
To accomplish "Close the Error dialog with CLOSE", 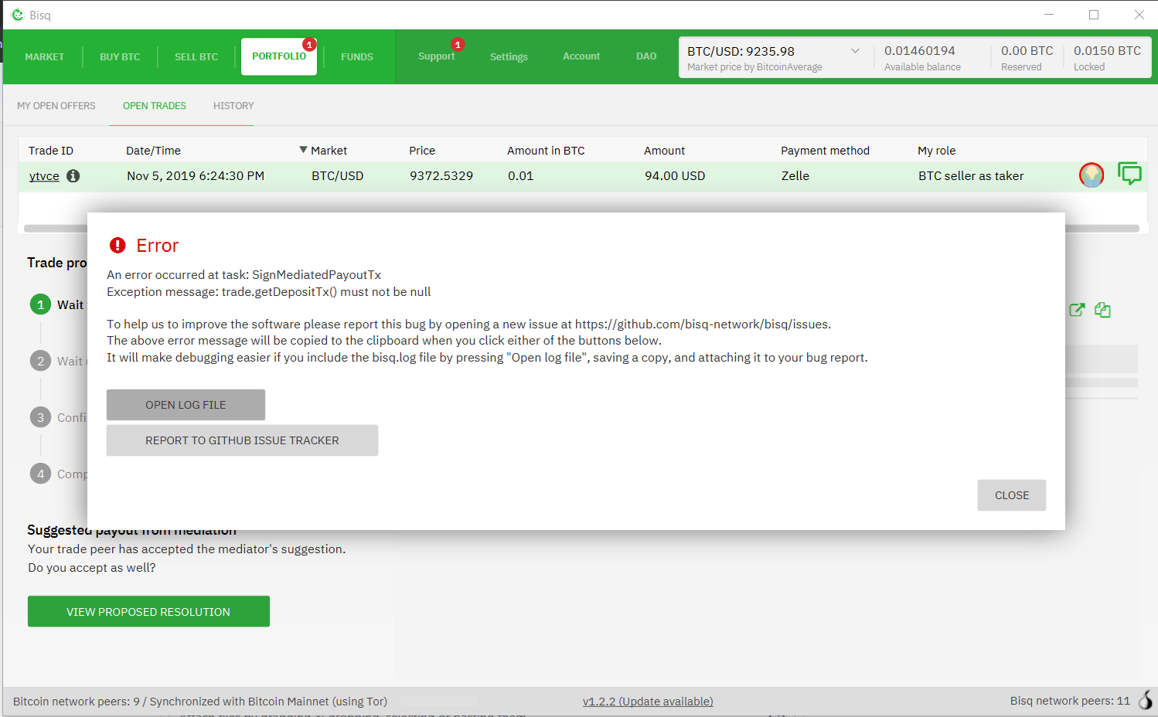I will [x=1012, y=495].
